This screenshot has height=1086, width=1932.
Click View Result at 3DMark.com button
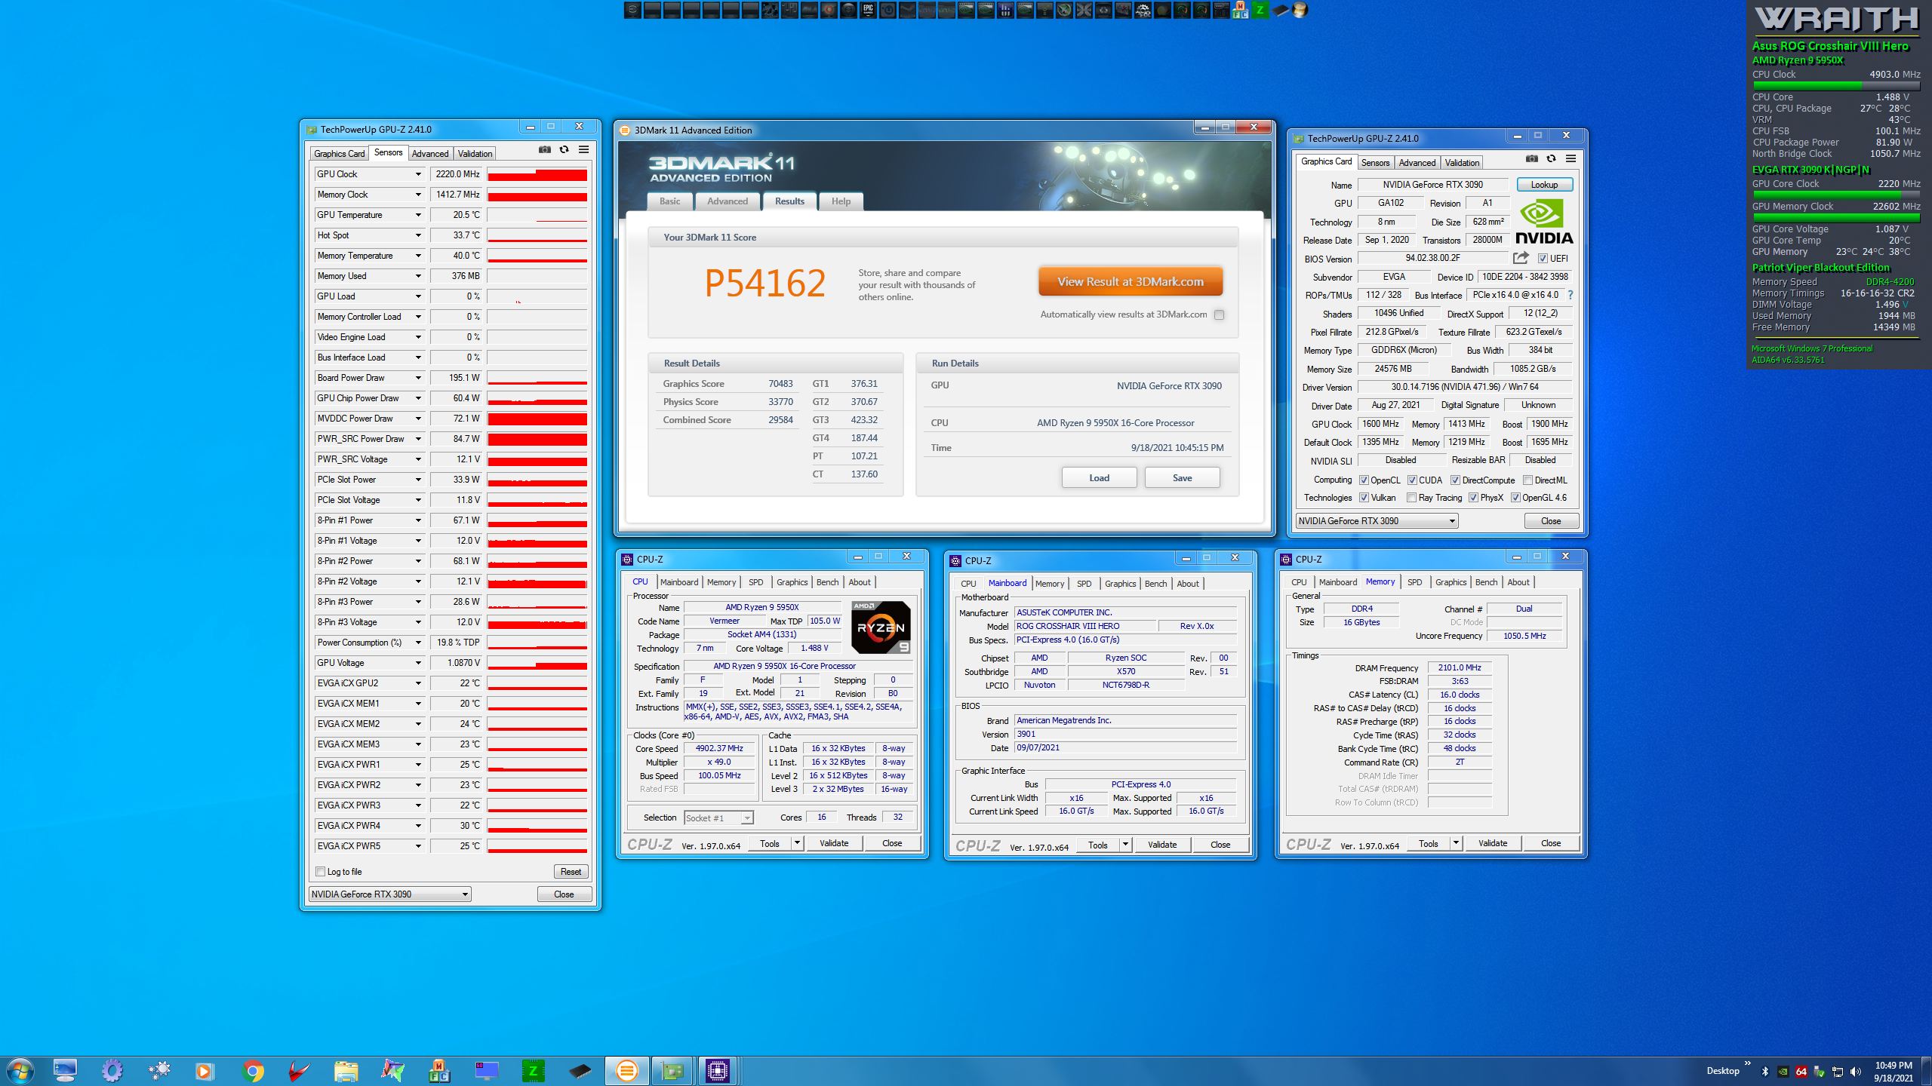tap(1130, 282)
